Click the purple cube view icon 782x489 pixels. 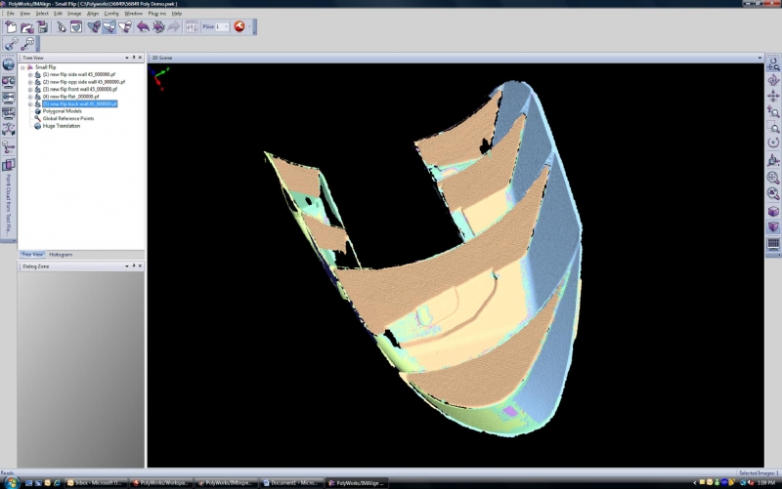pos(773,210)
